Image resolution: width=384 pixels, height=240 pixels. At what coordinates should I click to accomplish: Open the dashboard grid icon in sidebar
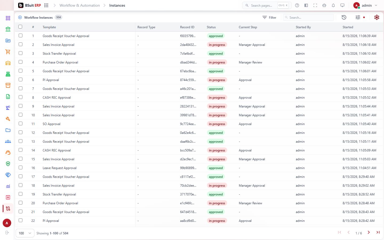8,18
